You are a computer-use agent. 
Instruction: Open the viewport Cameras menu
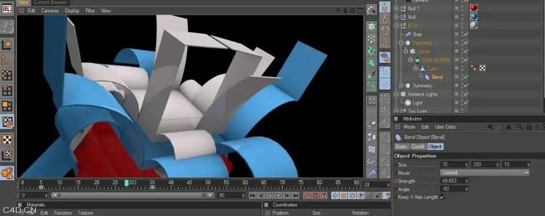click(50, 11)
